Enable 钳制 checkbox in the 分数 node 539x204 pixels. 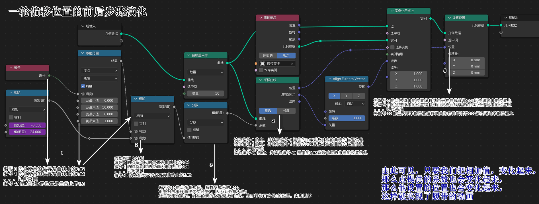189,130
